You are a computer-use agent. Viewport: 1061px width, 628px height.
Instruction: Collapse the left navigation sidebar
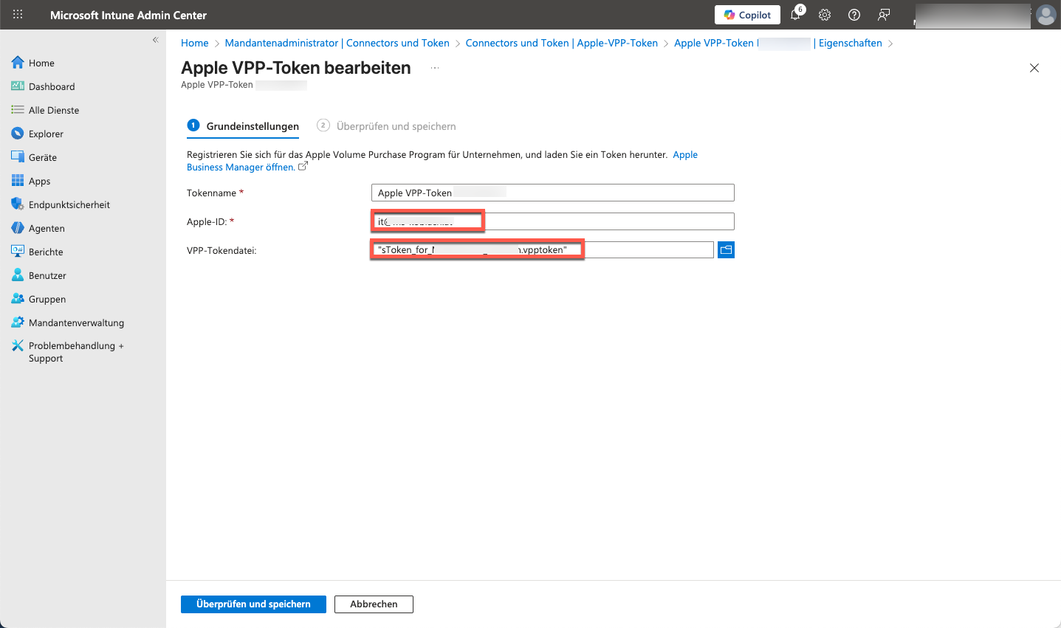pos(155,40)
